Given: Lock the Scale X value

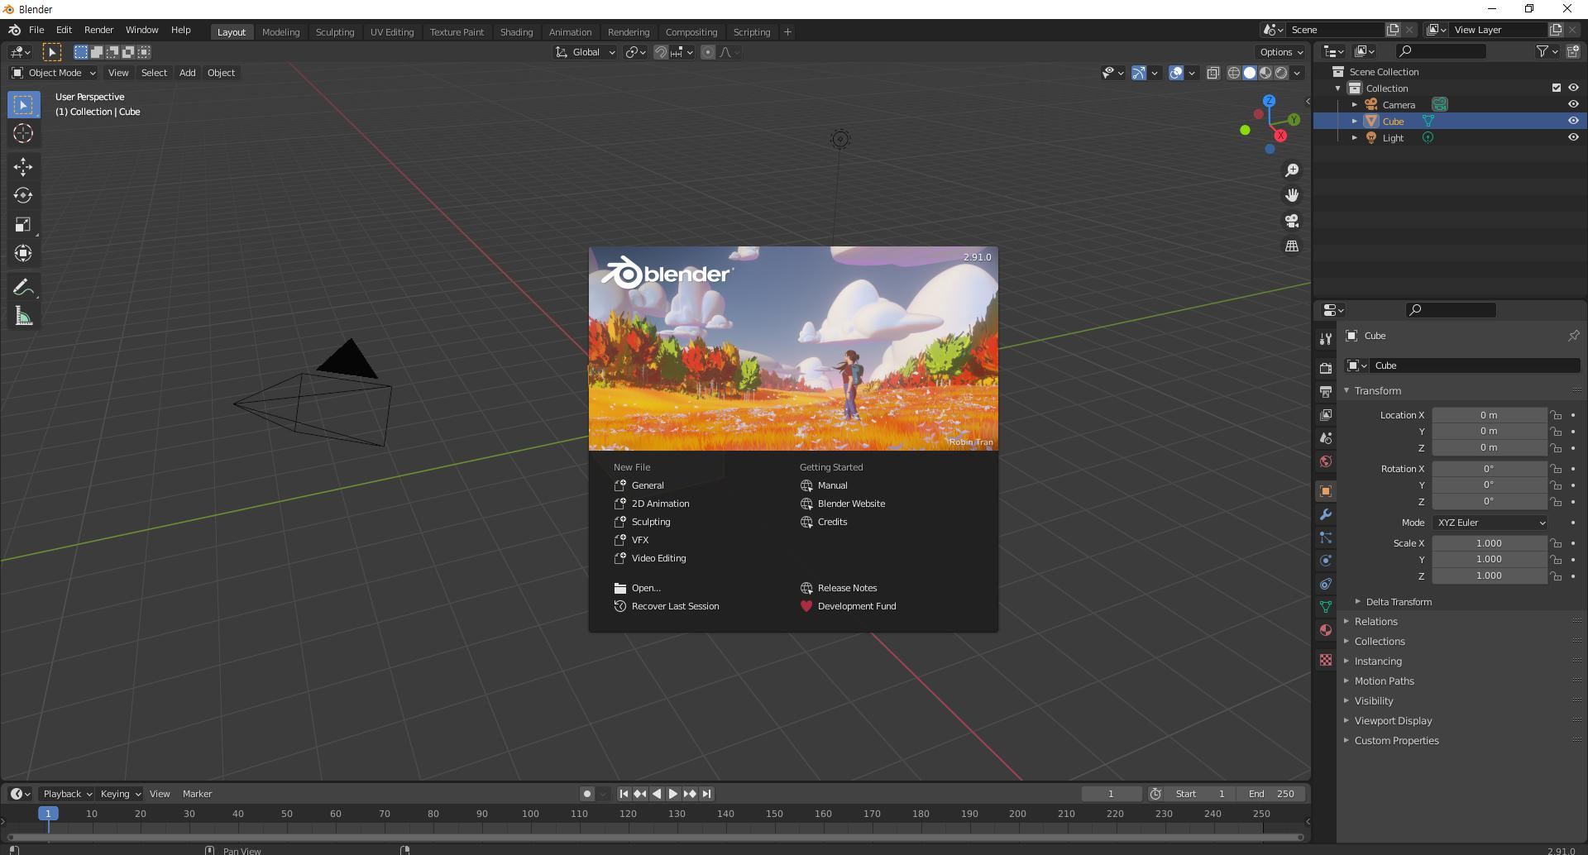Looking at the screenshot, I should [1556, 543].
